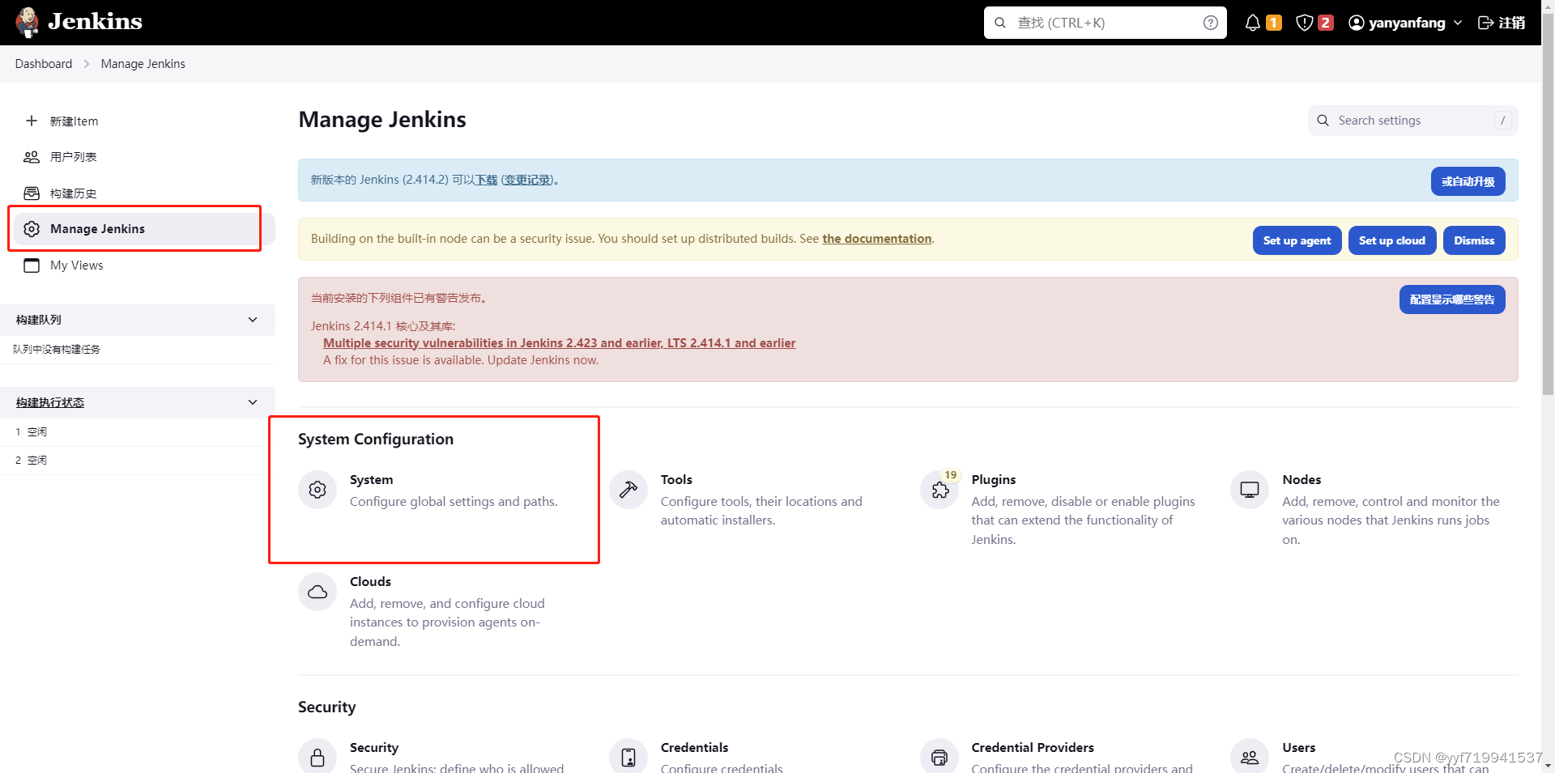
Task: Click the Users people icon
Action: click(1250, 756)
